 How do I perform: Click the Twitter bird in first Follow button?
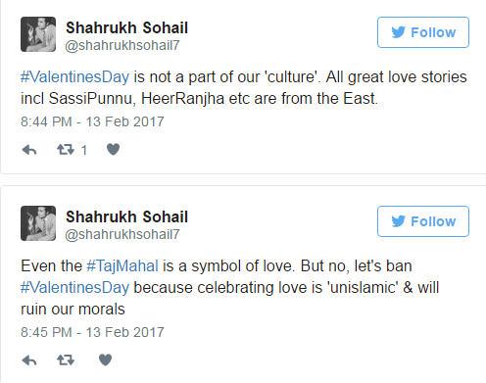click(x=399, y=32)
